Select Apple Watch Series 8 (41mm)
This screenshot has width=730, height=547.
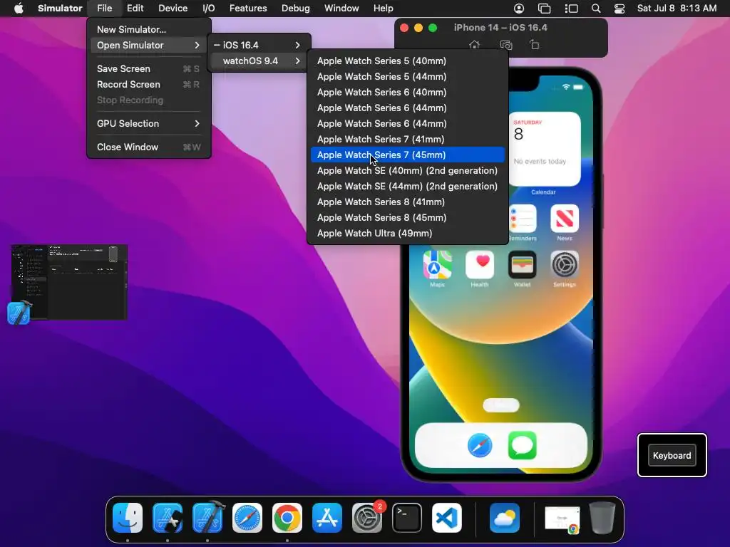(407, 202)
